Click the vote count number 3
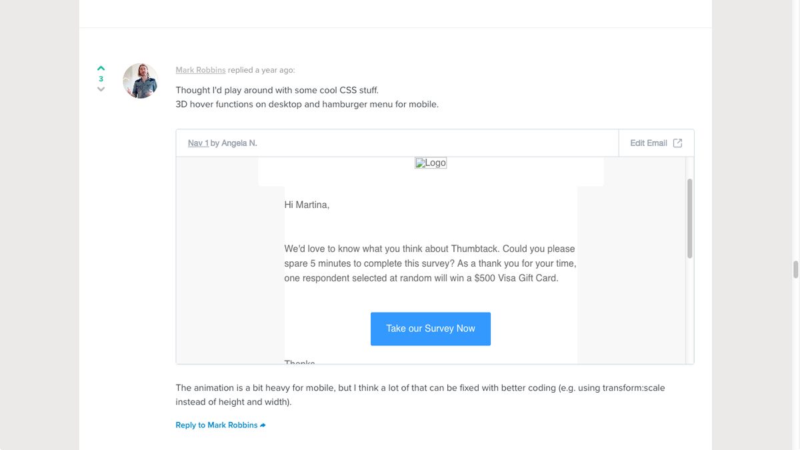The height and width of the screenshot is (450, 800). [x=101, y=79]
